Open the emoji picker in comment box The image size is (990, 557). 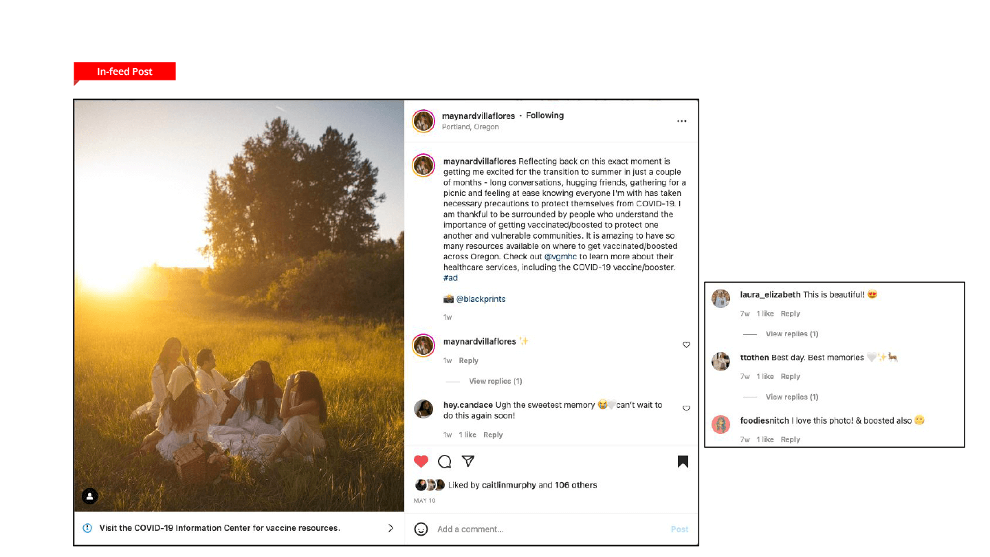(x=421, y=529)
